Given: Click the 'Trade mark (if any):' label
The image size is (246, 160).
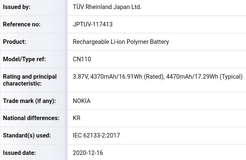Looking at the screenshot, I should click(29, 101).
